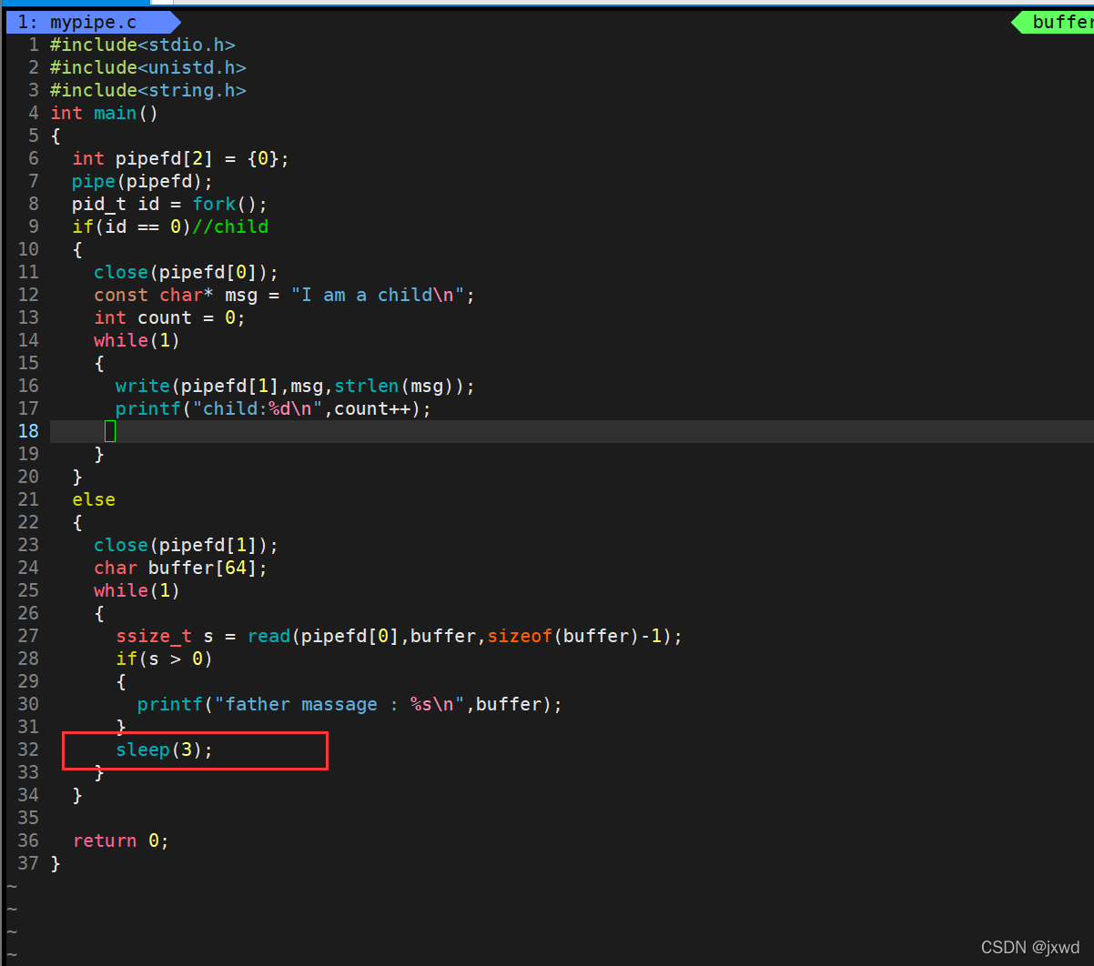The image size is (1094, 966).
Task: Click the pid_t id = fork(); line
Action: [170, 204]
